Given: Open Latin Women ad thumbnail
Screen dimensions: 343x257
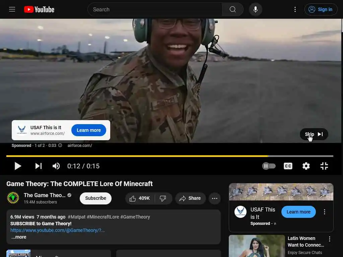Looking at the screenshot, I should click(257, 246).
